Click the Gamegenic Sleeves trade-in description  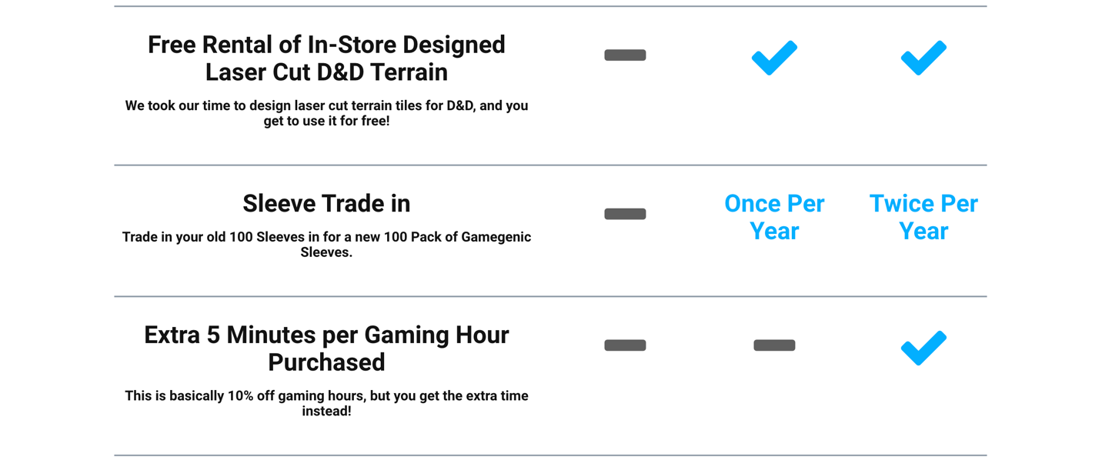pyautogui.click(x=326, y=245)
